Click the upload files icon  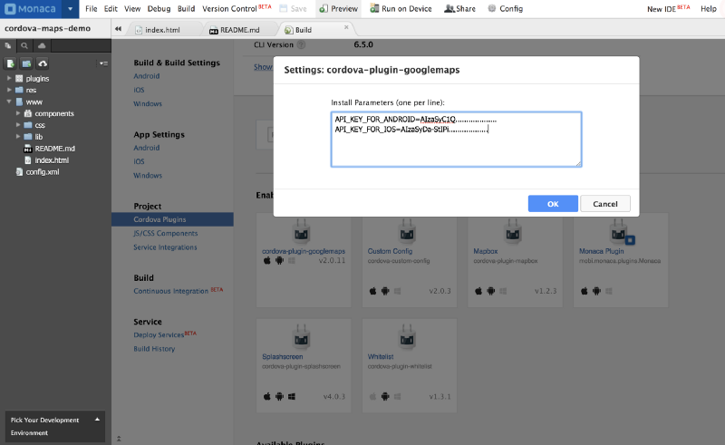[x=43, y=63]
